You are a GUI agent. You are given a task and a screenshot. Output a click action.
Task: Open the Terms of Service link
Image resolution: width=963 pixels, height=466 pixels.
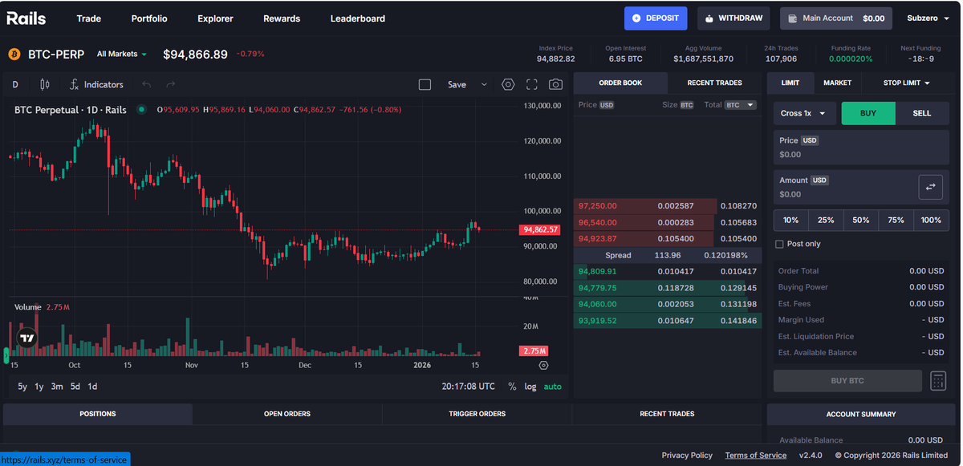click(x=756, y=455)
